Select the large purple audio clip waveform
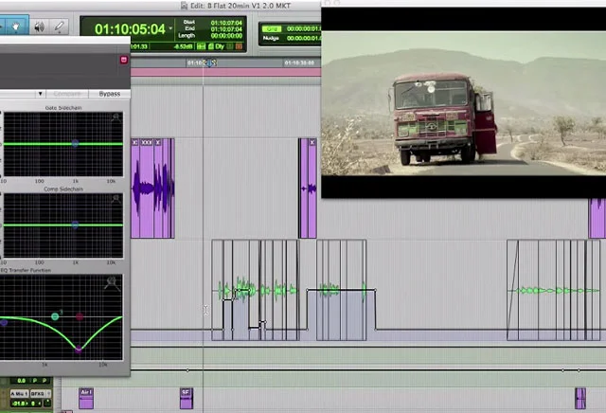The image size is (606, 413). (152, 189)
